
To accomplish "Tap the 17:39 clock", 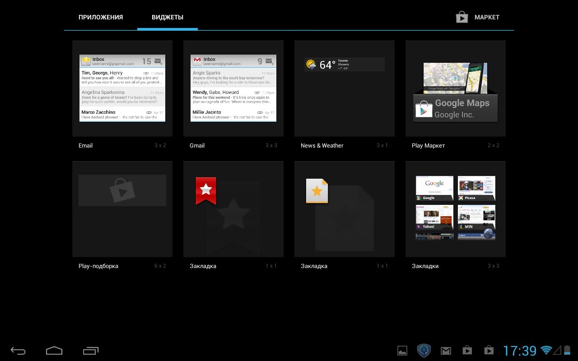I will pos(520,351).
